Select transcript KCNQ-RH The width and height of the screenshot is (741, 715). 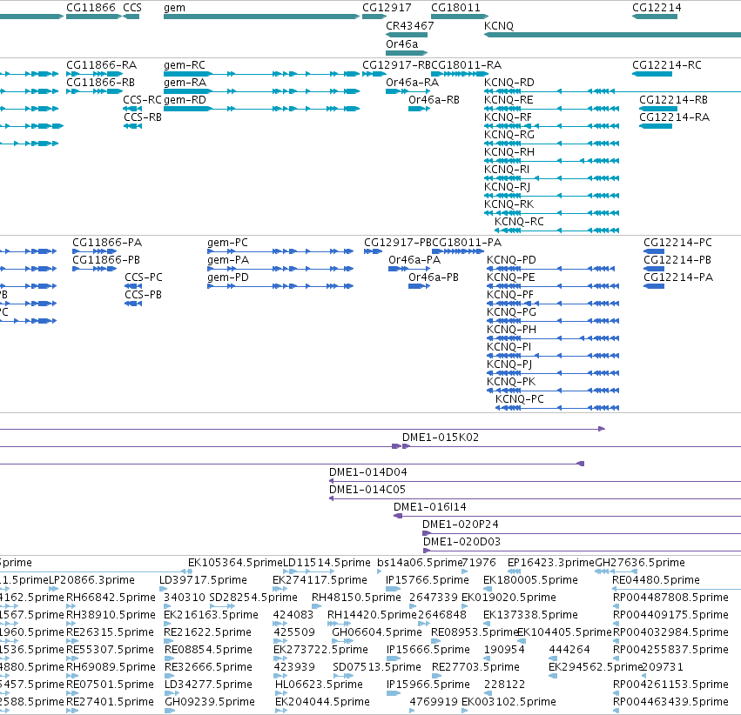(x=509, y=152)
